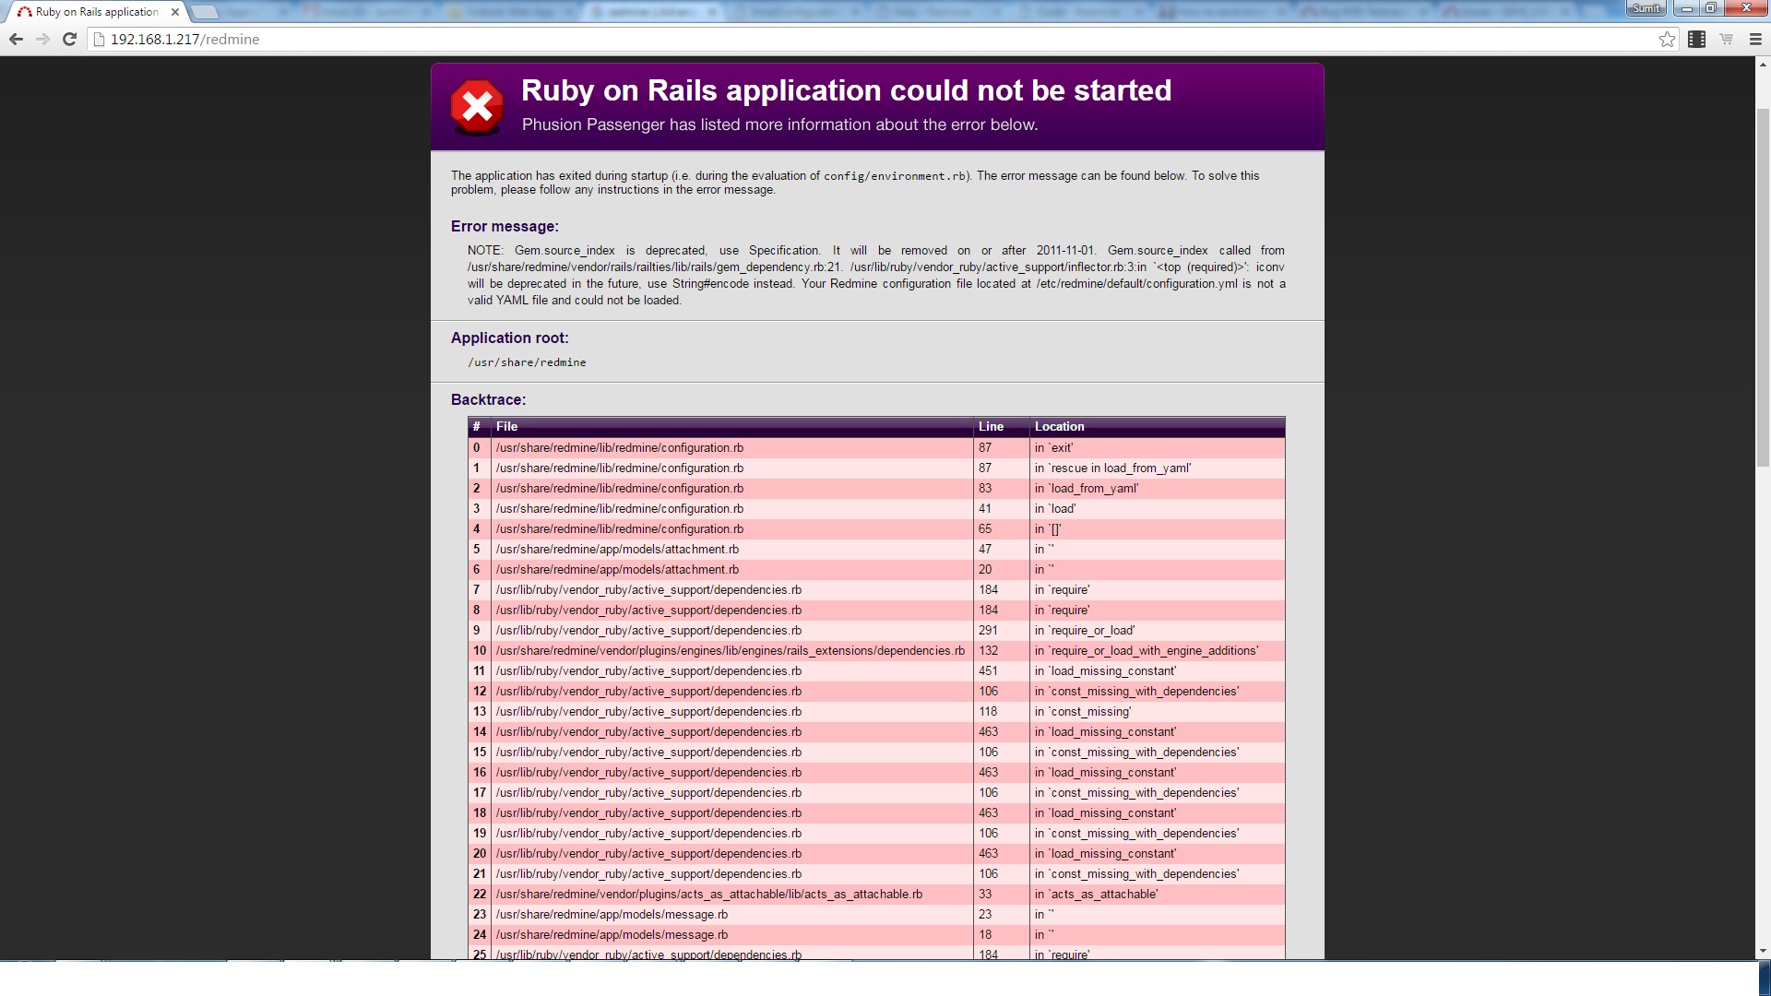Image resolution: width=1771 pixels, height=996 pixels.
Task: Click line number 65 in row 4
Action: coord(985,528)
